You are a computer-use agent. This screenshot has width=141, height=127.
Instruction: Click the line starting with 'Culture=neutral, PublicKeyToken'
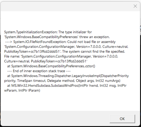click(x=46, y=61)
